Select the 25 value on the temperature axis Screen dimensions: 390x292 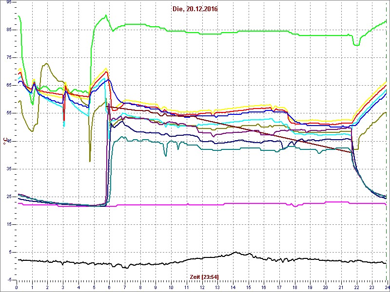coord(8,197)
